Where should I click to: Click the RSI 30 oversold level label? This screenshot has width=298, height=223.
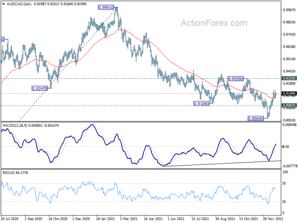(x=284, y=202)
